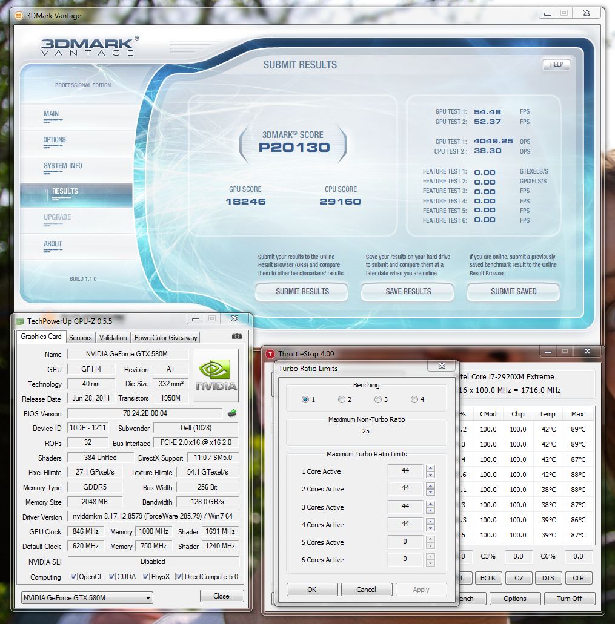Open the NVIDIA GeForce GTX 580M dropdown
The width and height of the screenshot is (615, 624).
pos(87,598)
